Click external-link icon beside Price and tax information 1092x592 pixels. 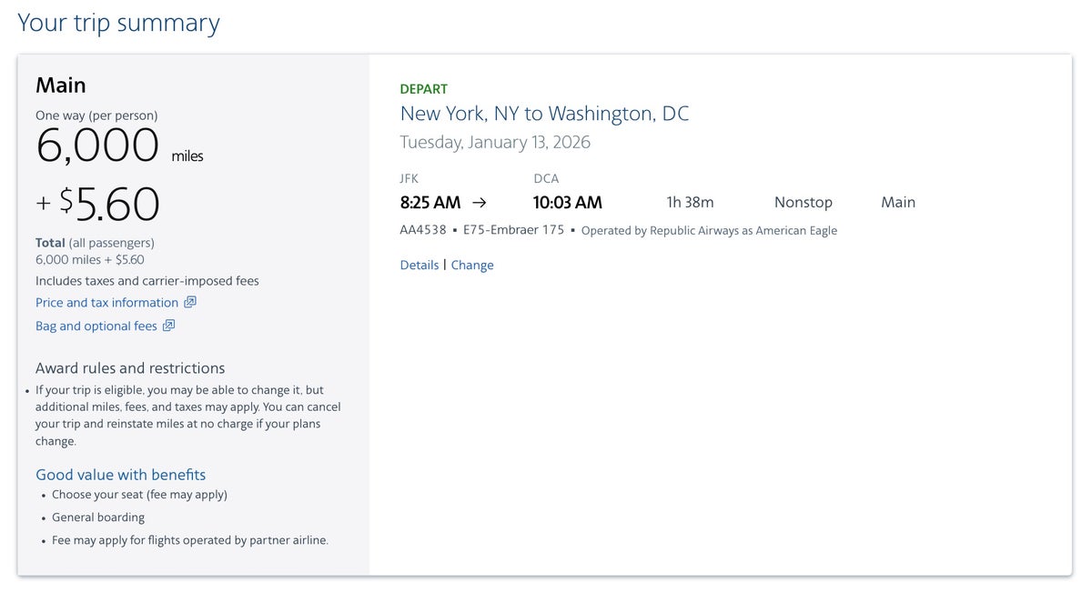click(190, 302)
